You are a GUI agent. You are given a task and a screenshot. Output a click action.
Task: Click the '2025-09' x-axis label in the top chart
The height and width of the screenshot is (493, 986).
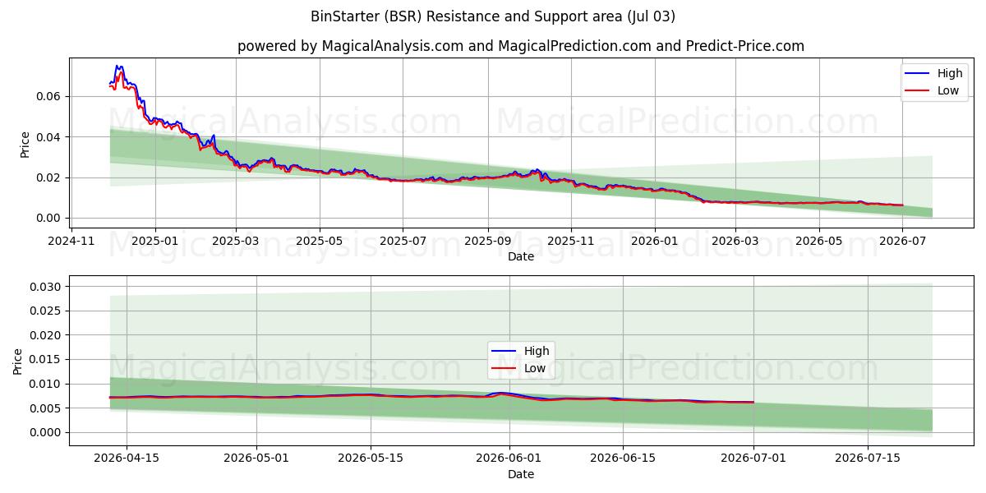pos(487,241)
